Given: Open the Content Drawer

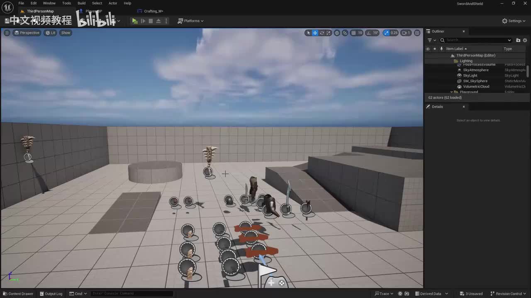Looking at the screenshot, I should (18, 294).
